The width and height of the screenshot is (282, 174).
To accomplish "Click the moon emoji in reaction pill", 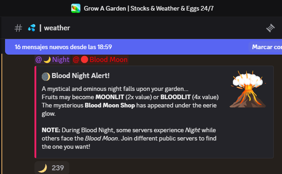I will pyautogui.click(x=43, y=168).
